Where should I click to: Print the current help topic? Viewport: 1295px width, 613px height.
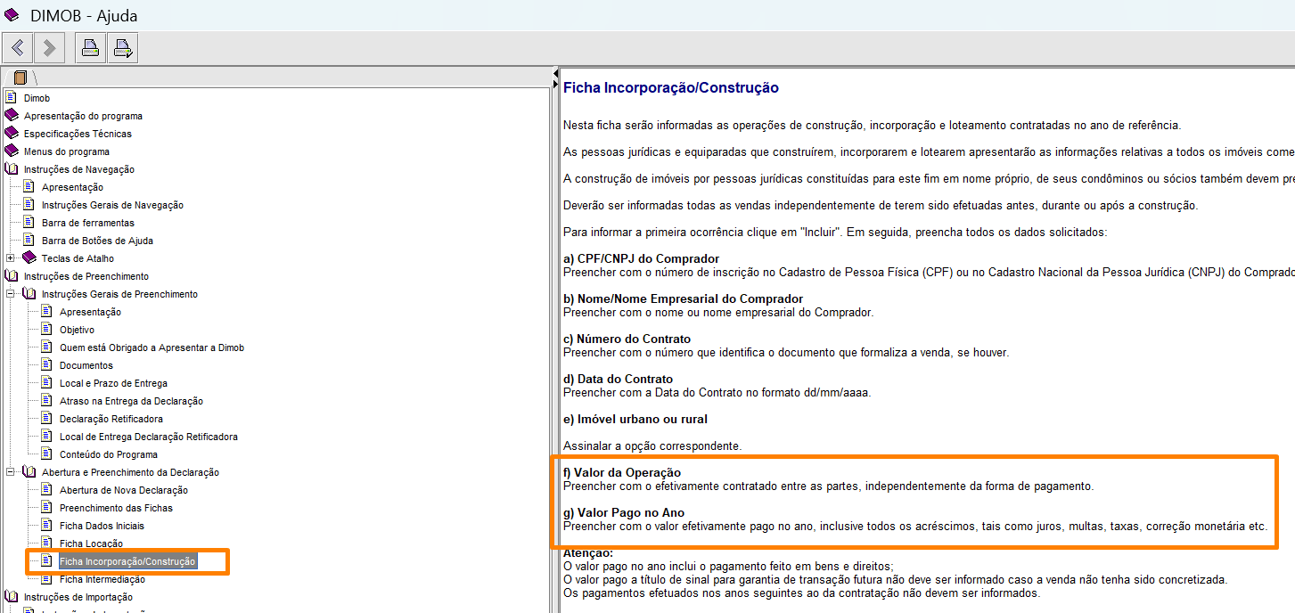(x=91, y=47)
